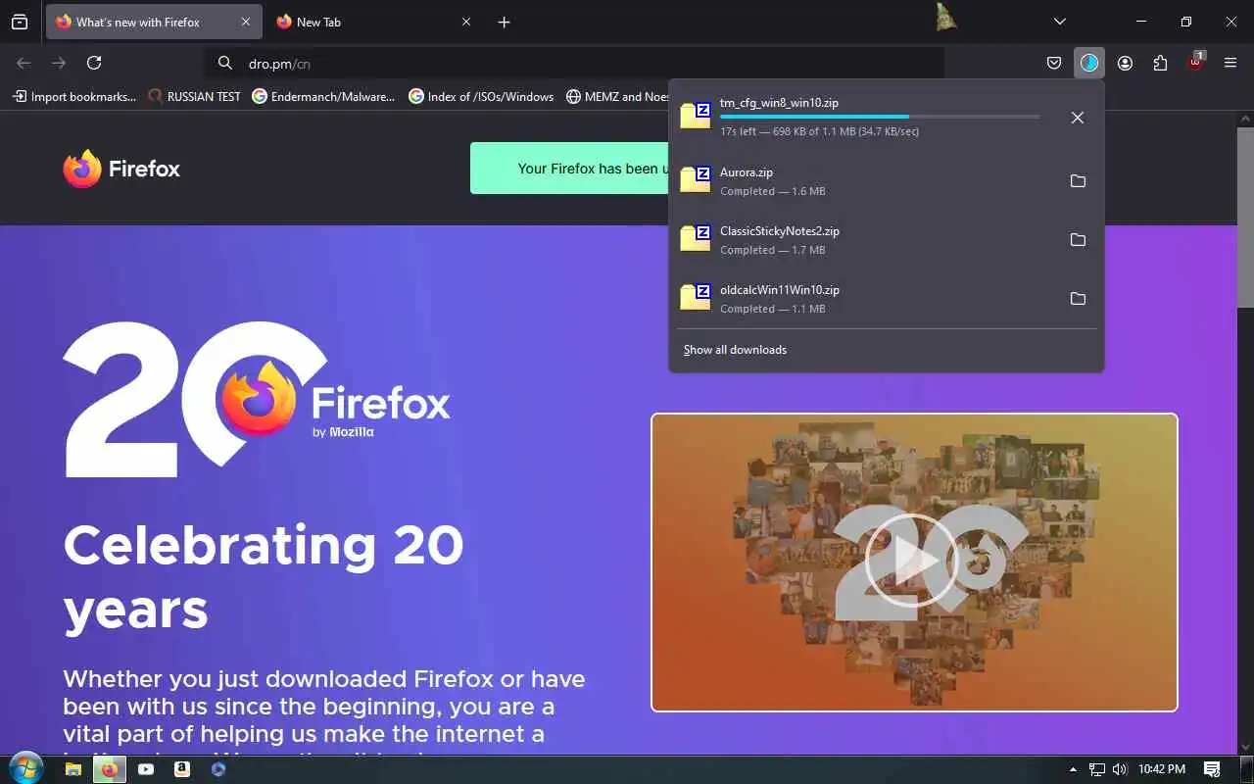Viewport: 1254px width, 784px height.
Task: Click the Firefox taskbar button
Action: click(109, 769)
